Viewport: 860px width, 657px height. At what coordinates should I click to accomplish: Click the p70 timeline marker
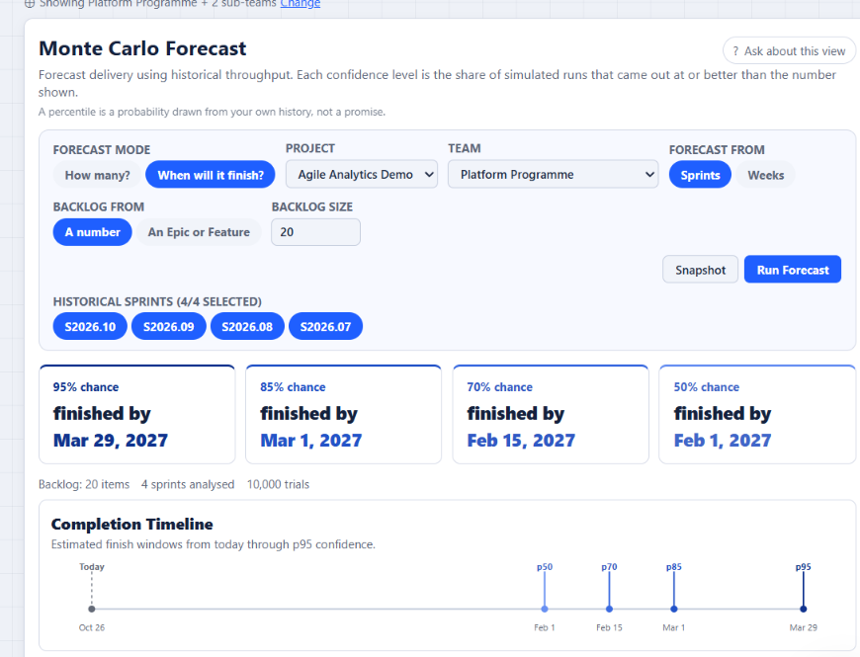(609, 609)
